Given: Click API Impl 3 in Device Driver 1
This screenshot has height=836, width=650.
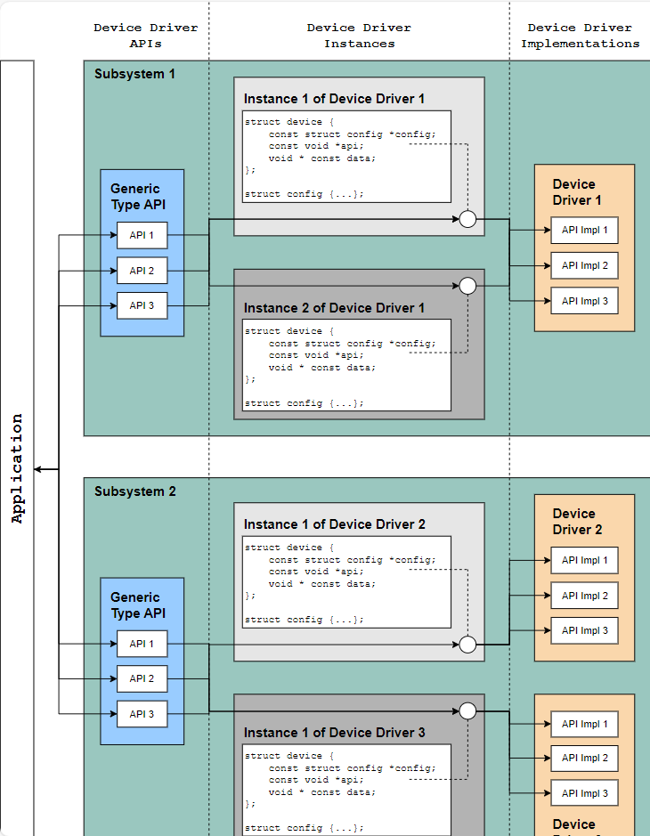Looking at the screenshot, I should pyautogui.click(x=584, y=301).
